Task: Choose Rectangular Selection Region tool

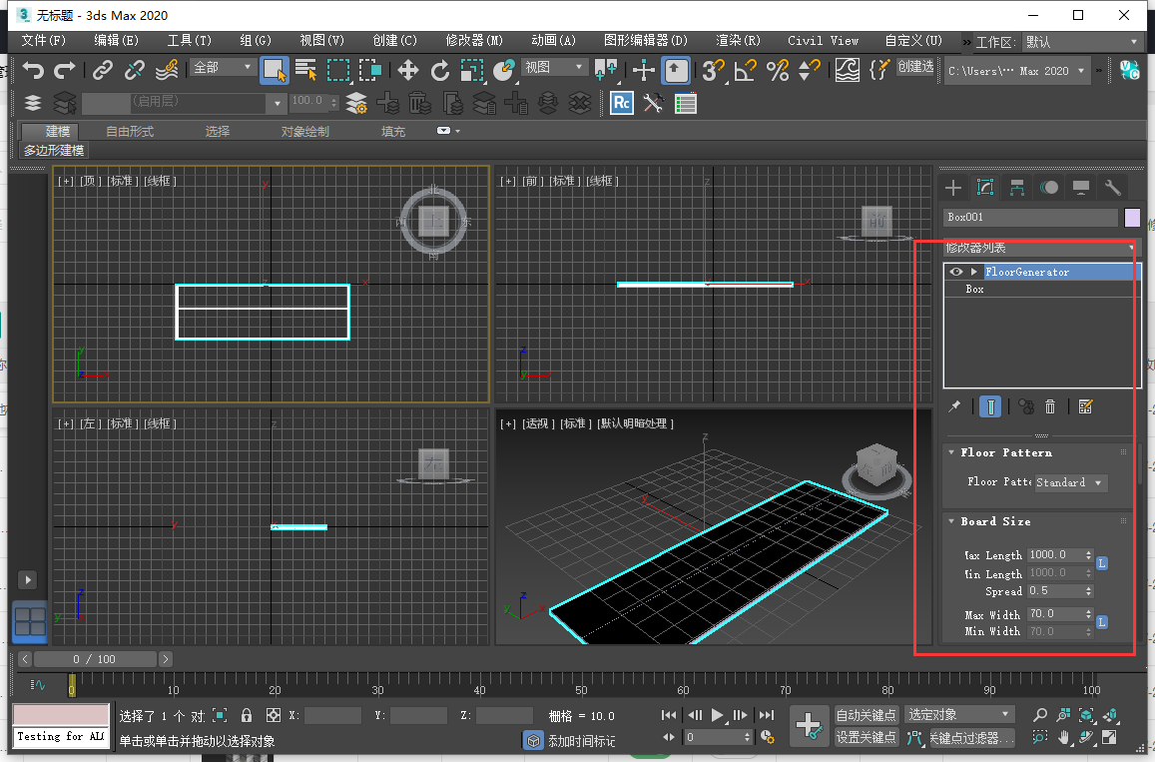Action: 338,71
